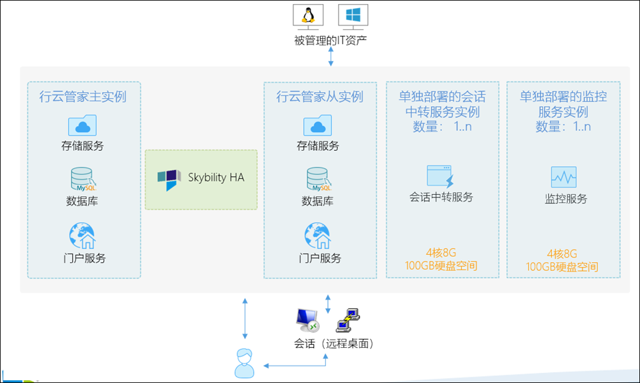The width and height of the screenshot is (640, 383).
Task: Click 数据库 label in 行云管家主实例
Action: 82,201
